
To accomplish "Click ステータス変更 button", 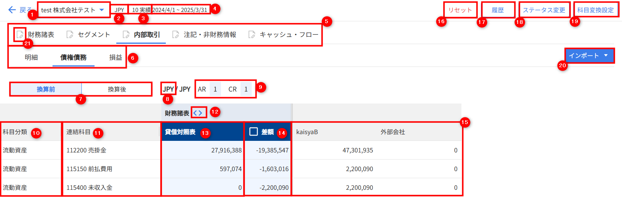I will 544,10.
